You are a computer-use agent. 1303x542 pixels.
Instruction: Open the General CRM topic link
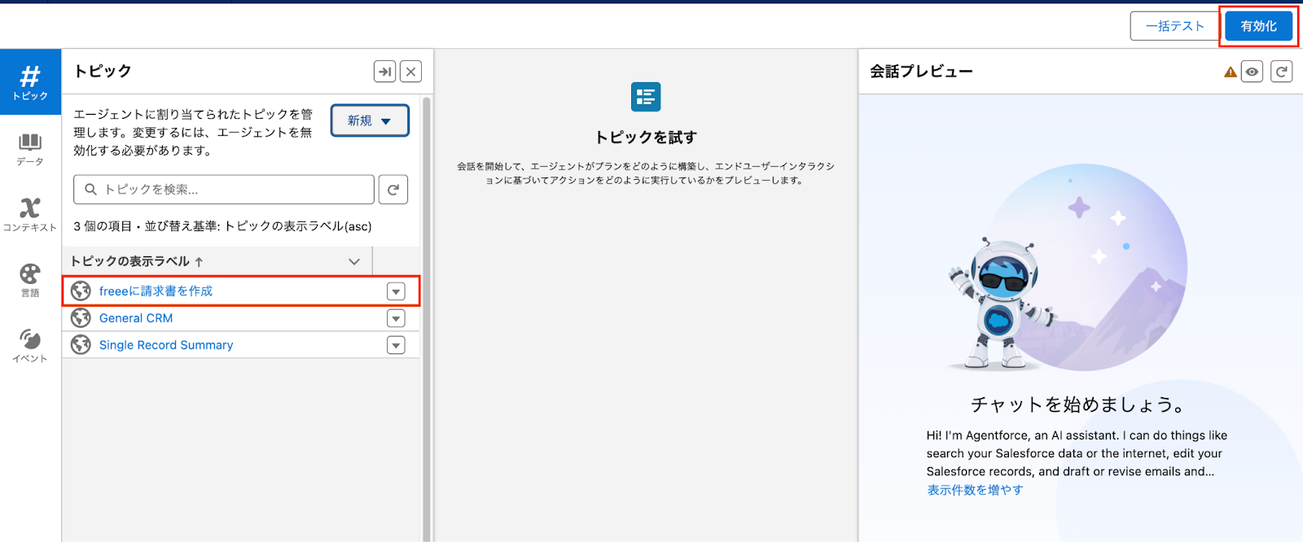tap(136, 318)
